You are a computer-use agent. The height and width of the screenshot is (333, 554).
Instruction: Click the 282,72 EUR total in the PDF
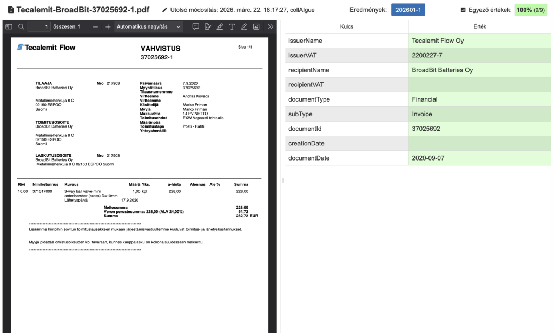pos(247,216)
